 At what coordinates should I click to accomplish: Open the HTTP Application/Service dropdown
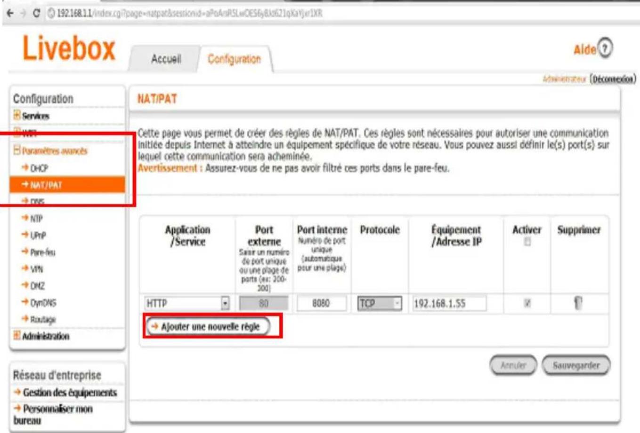click(187, 303)
